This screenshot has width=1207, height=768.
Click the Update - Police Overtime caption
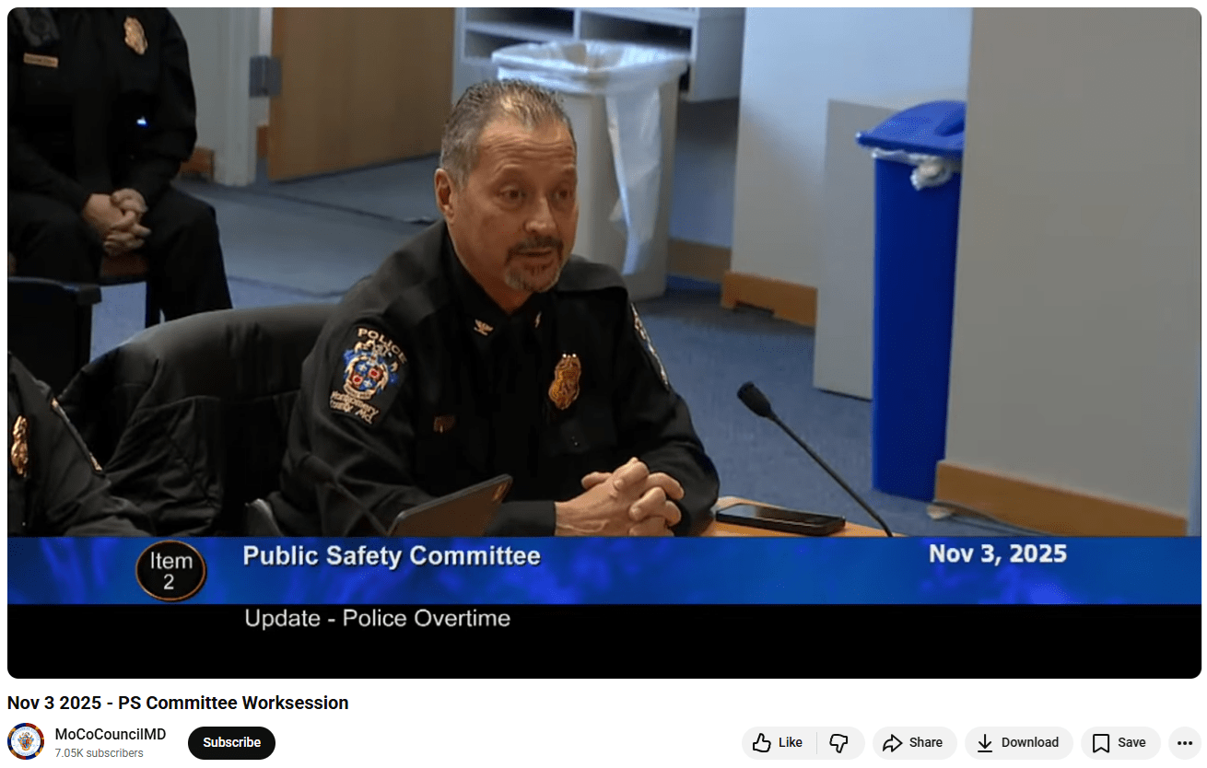tap(377, 618)
